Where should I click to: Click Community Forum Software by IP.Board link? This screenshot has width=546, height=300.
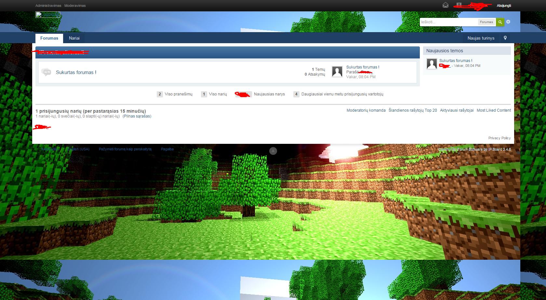tap(474, 149)
